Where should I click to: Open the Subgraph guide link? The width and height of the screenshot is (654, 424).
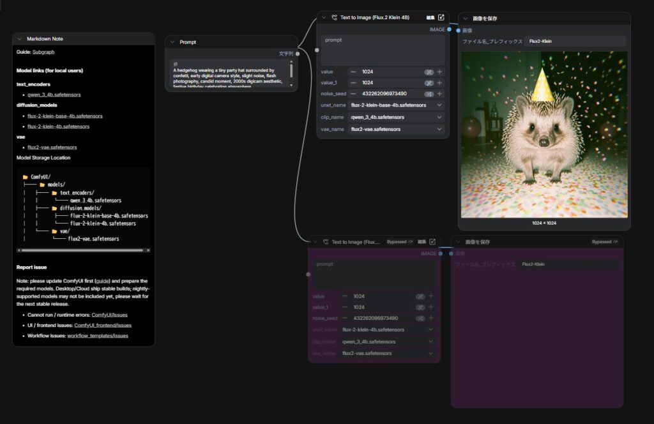coord(43,52)
